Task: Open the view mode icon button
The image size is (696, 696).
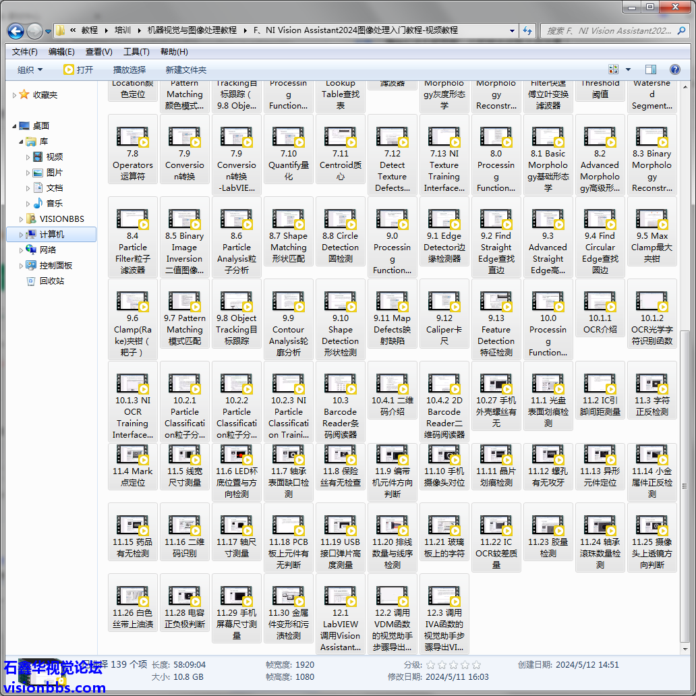Action: coord(614,69)
